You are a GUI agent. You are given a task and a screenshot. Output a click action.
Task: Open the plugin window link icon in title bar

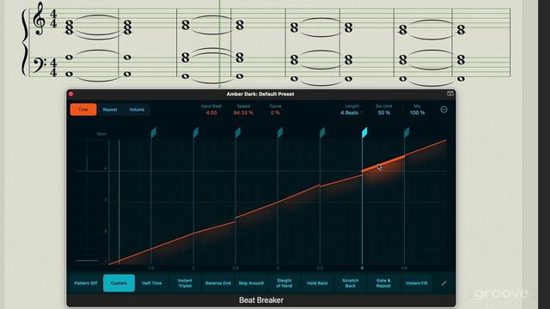click(x=450, y=94)
